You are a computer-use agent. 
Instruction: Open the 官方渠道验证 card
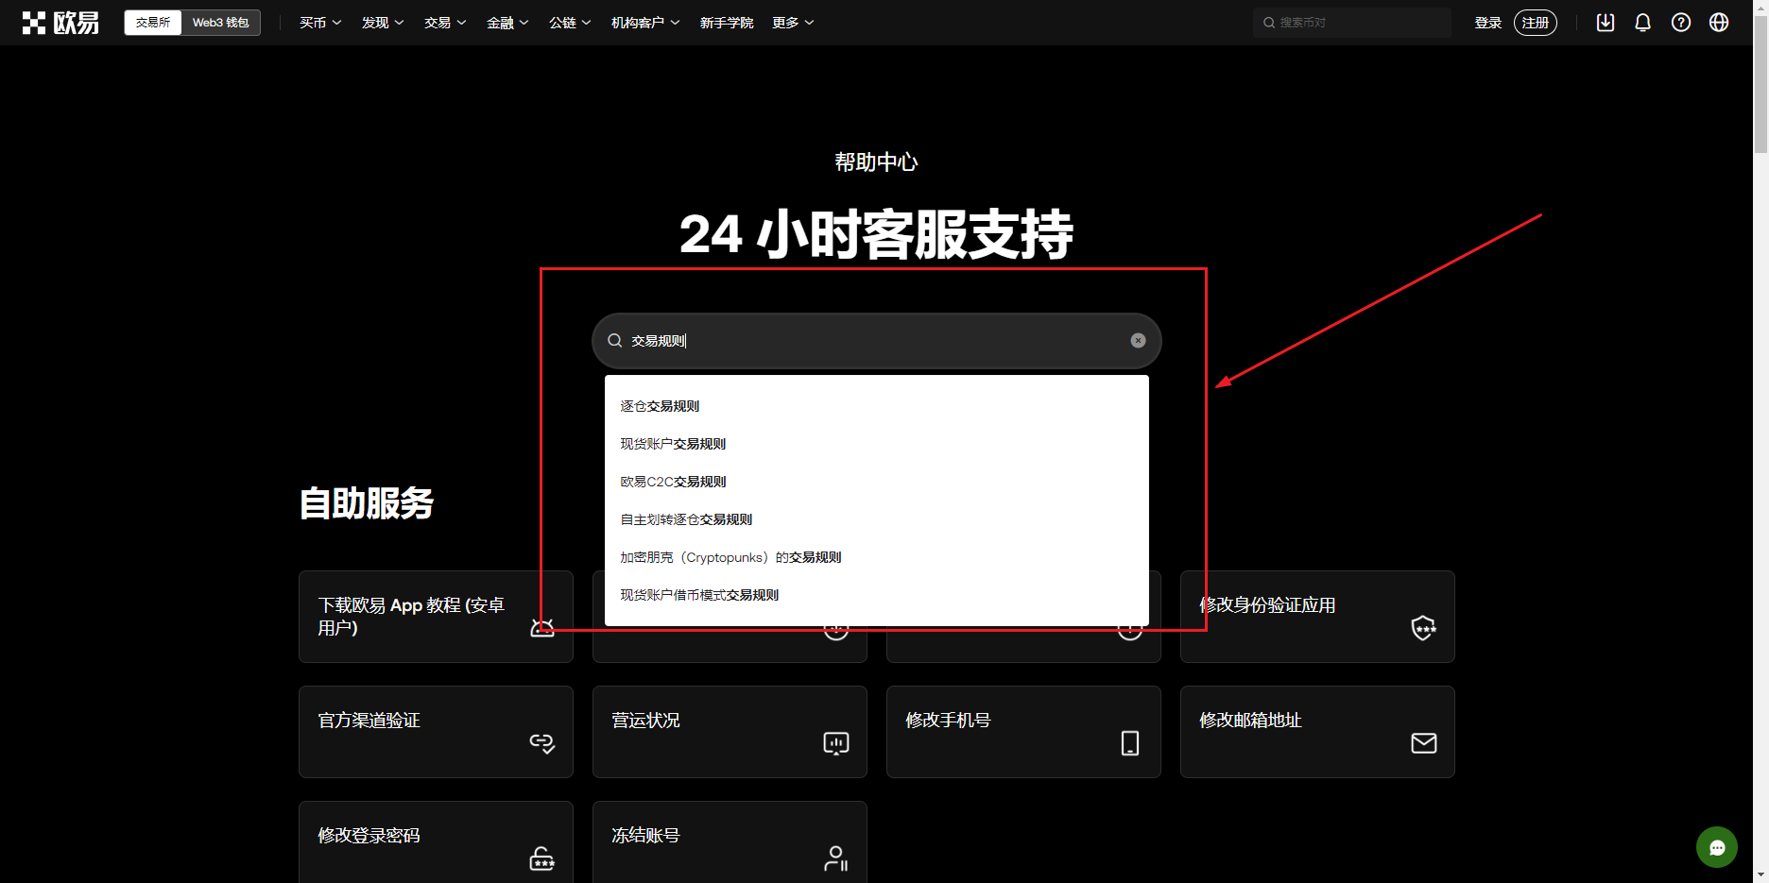pos(436,732)
